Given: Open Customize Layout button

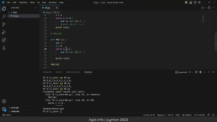Looking at the screenshot, I should tap(199, 2).
